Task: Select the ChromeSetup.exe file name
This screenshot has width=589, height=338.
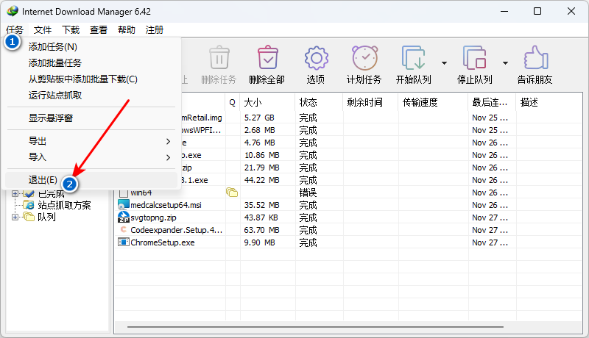Action: pyautogui.click(x=162, y=242)
